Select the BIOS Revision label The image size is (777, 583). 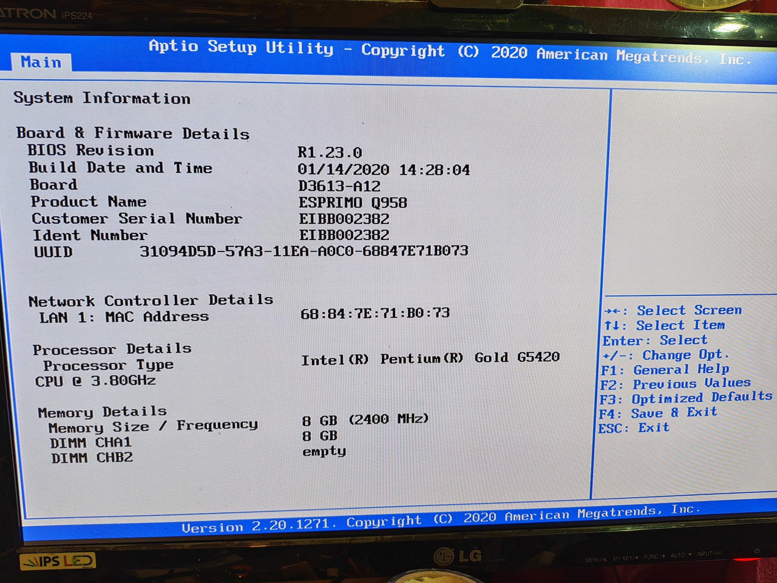91,150
